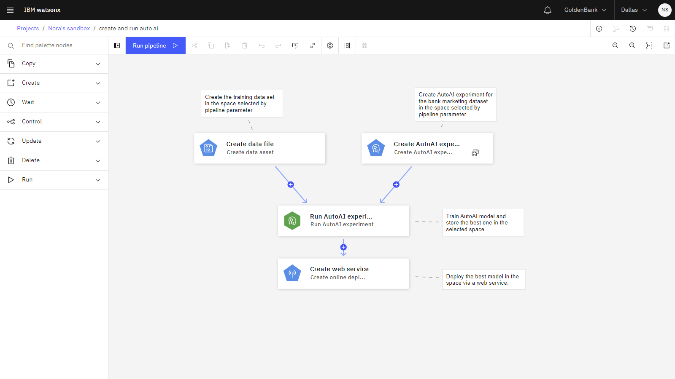Screen dimensions: 675x379
Task: Click the Save disk icon
Action: (x=364, y=45)
